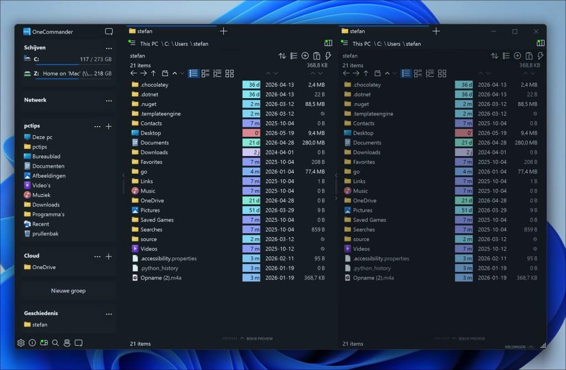
Task: Click left pane sort order arrows icon
Action: coord(282,56)
